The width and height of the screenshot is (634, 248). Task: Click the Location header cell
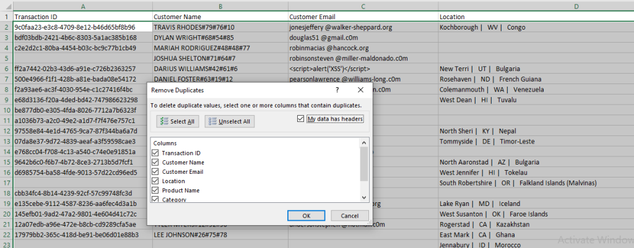pyautogui.click(x=536, y=17)
